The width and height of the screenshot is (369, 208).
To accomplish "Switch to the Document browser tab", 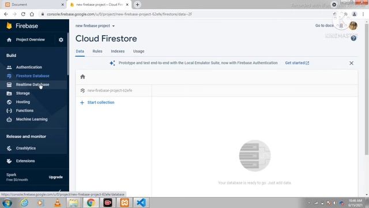I will pos(34,5).
